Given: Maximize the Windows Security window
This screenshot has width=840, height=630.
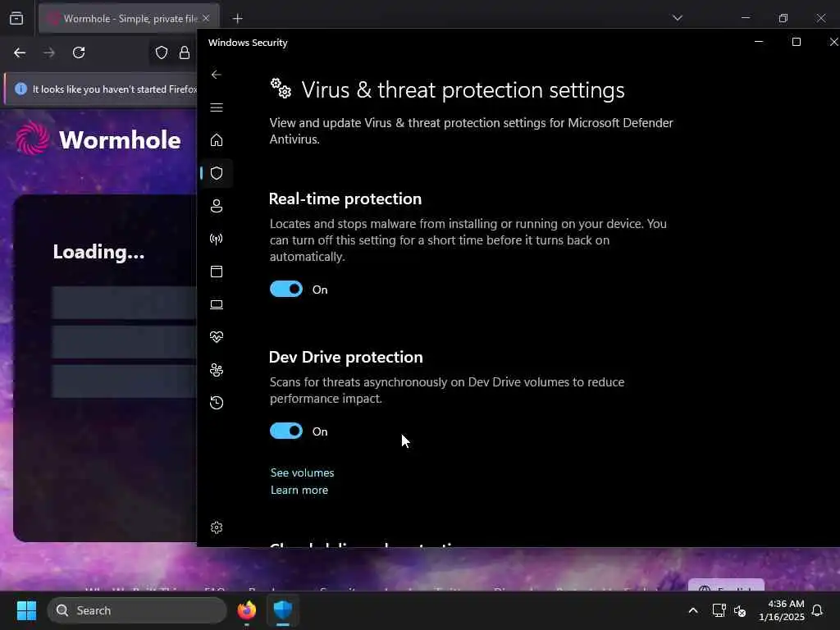Looking at the screenshot, I should (797, 42).
